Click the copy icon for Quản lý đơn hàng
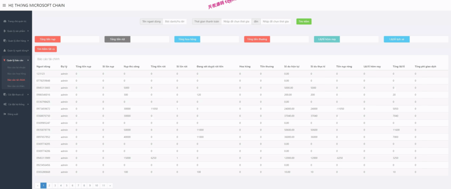451x189 pixels. click(x=4, y=41)
